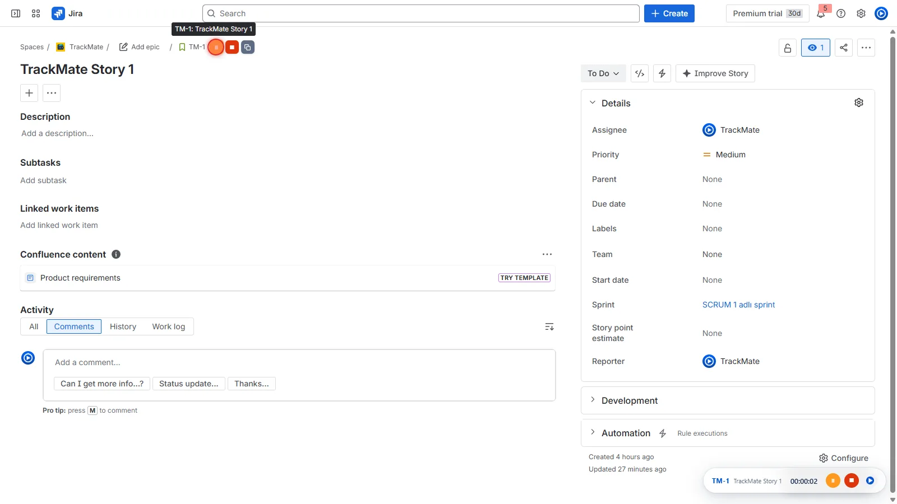
Task: Open the profile avatar menu
Action: coord(881,13)
